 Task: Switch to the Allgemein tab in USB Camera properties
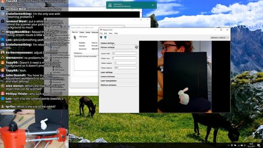click(x=75, y=32)
